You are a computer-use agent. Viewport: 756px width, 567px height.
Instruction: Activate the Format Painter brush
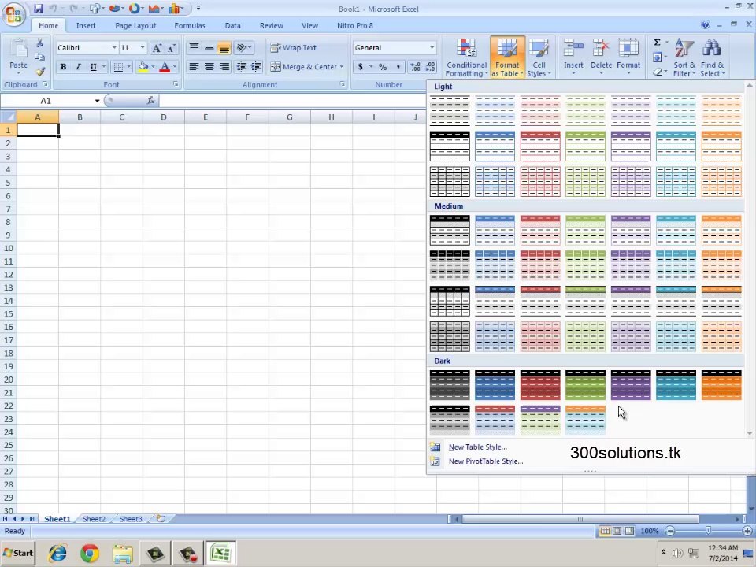40,72
